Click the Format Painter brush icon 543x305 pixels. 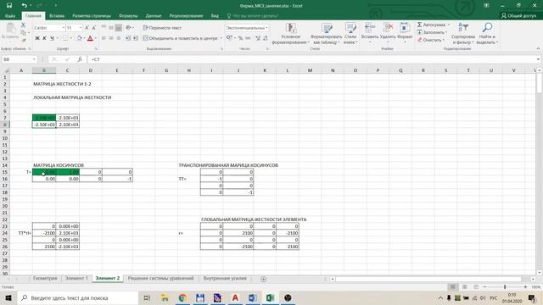coord(23,40)
